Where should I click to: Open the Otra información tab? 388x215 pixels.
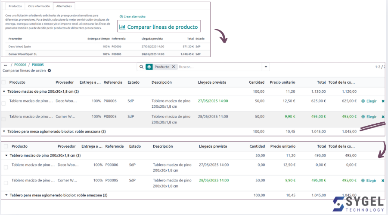click(39, 6)
